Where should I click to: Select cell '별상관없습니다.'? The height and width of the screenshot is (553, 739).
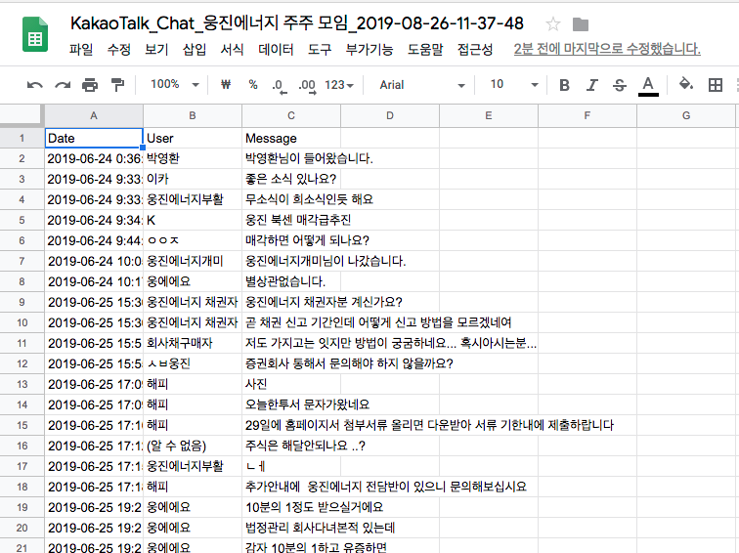[x=291, y=281]
